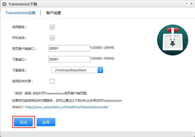This screenshot has height=137, width=195.
Task: Close the Transmission下载 window
Action: (191, 4)
